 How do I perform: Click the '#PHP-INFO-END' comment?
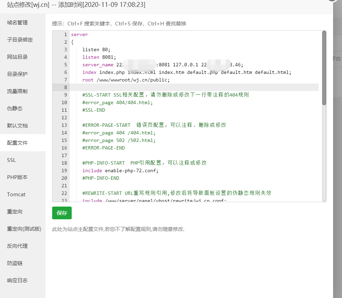[x=101, y=178]
